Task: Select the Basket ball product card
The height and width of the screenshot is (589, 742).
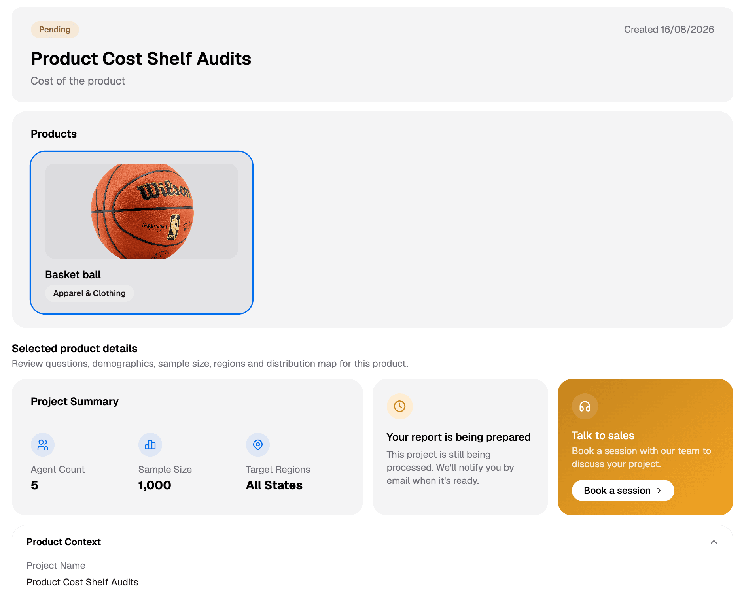Action: coord(142,232)
